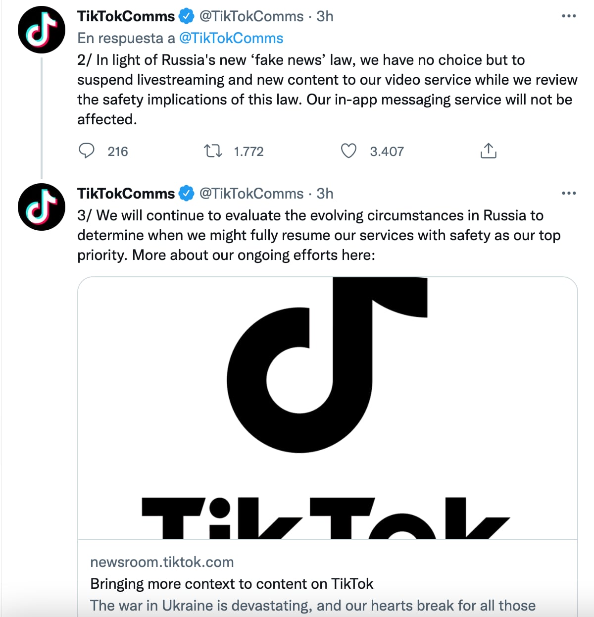Click the verified blue checkmark badge on tweet 3/
This screenshot has height=617, width=594.
(187, 194)
